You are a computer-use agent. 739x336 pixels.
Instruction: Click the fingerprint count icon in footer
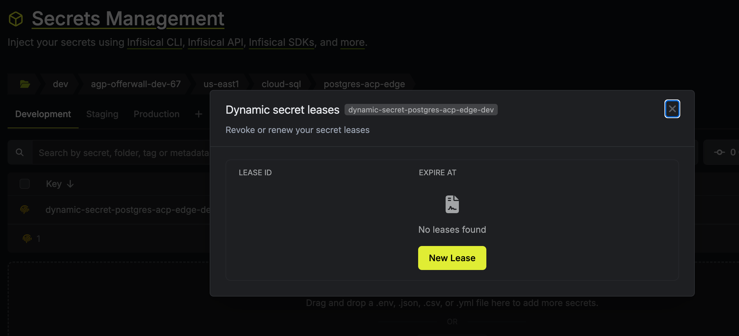coord(27,238)
